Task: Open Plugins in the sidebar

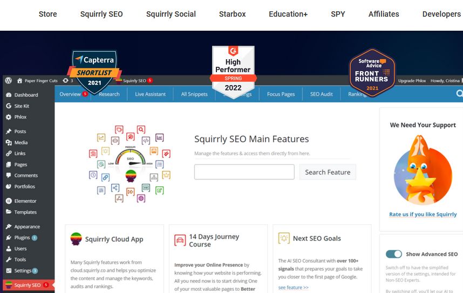Action: [x=22, y=238]
